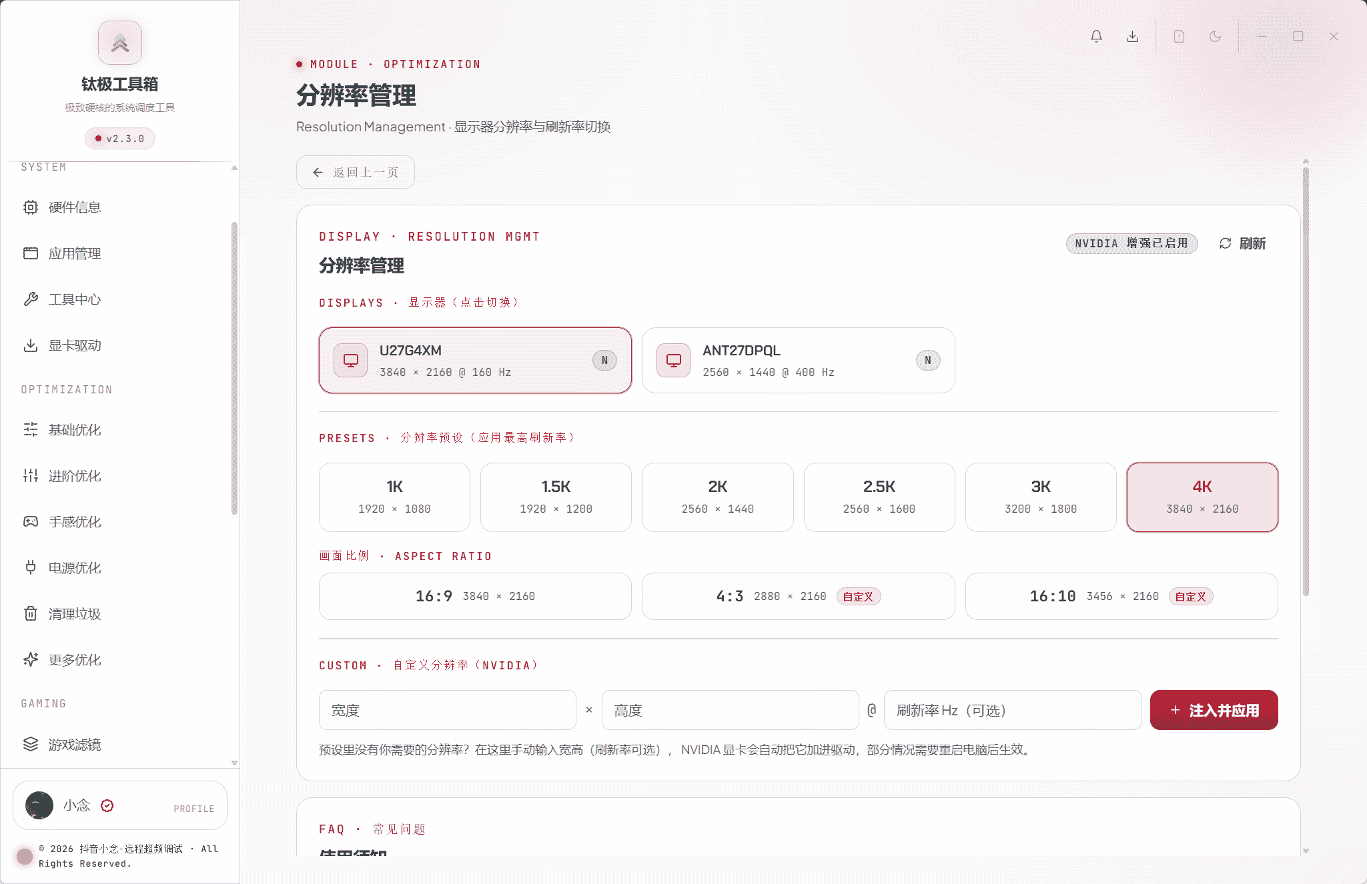The width and height of the screenshot is (1367, 884).
Task: Click the N badge on the ANT27DPQL card
Action: (x=928, y=360)
